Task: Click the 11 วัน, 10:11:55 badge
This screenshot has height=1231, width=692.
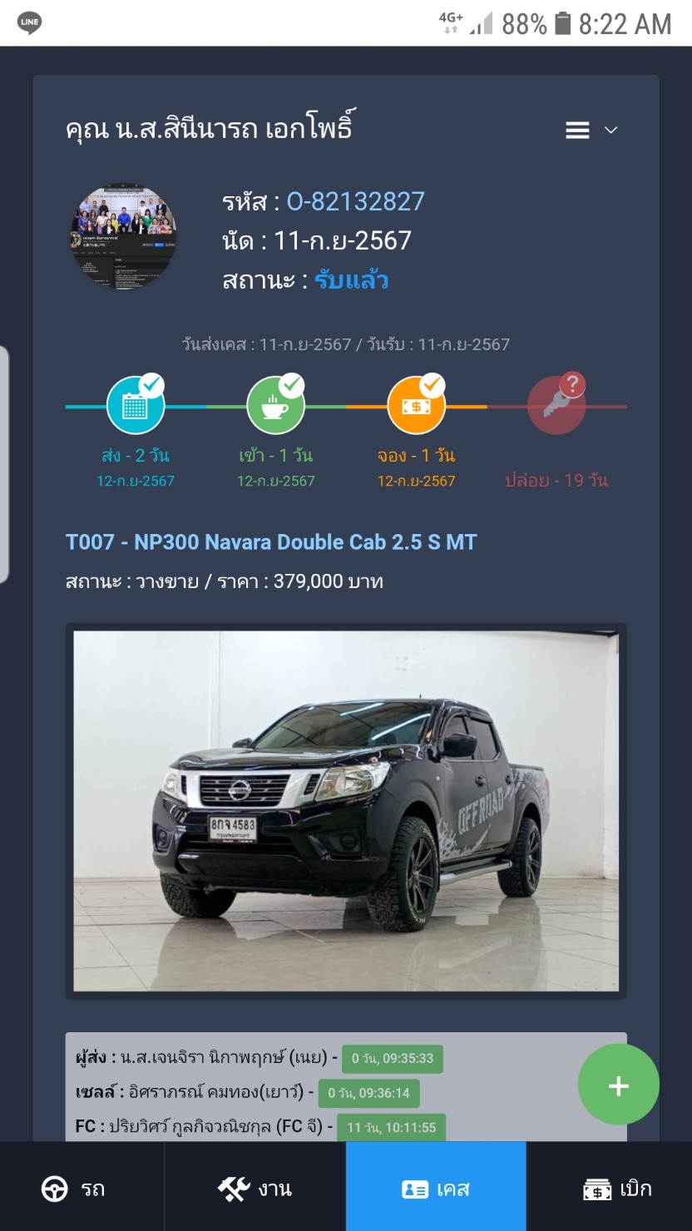Action: (x=391, y=1128)
